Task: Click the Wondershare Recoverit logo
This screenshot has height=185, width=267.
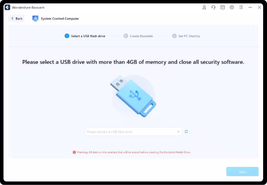Action: (7, 7)
